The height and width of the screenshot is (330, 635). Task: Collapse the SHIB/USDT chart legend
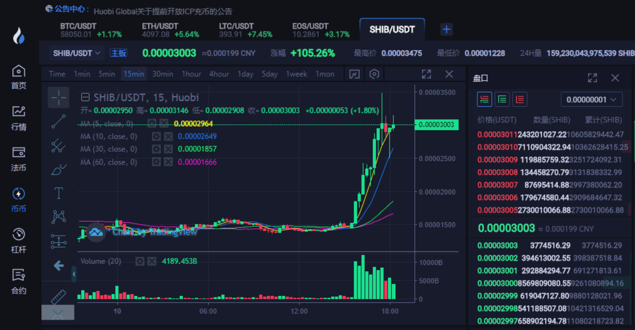point(86,97)
